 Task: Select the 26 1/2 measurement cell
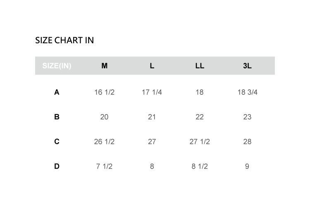pyautogui.click(x=104, y=142)
